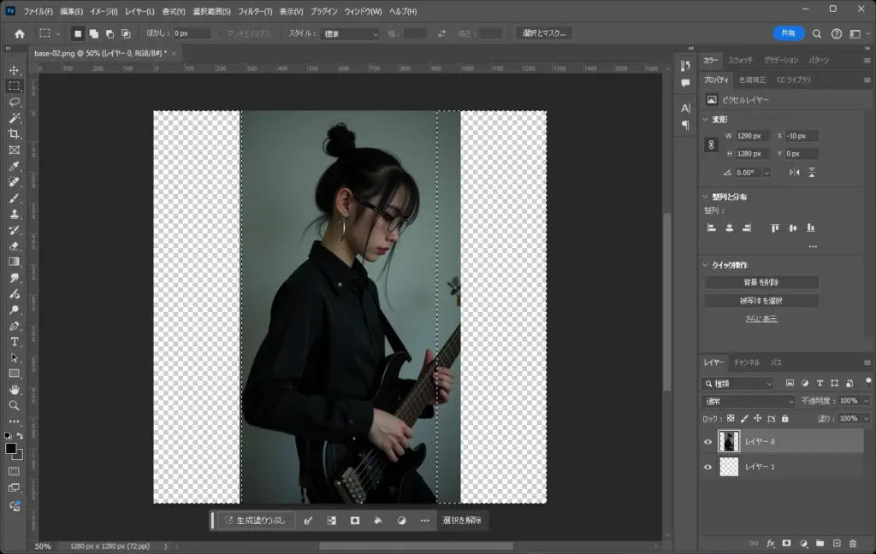The width and height of the screenshot is (876, 554).
Task: Enable subtract from selection mode
Action: (110, 33)
